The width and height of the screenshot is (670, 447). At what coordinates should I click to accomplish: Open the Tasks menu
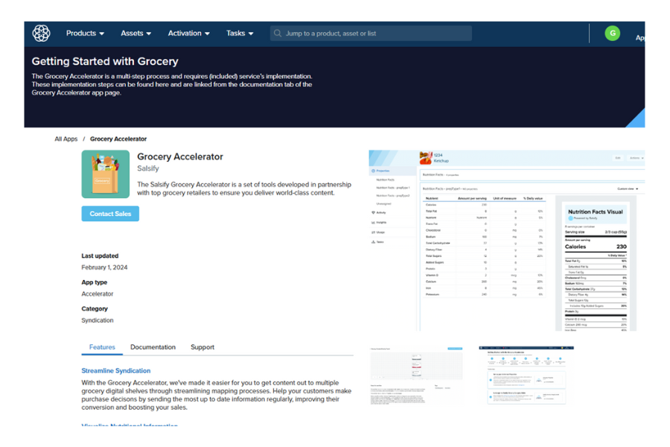240,34
